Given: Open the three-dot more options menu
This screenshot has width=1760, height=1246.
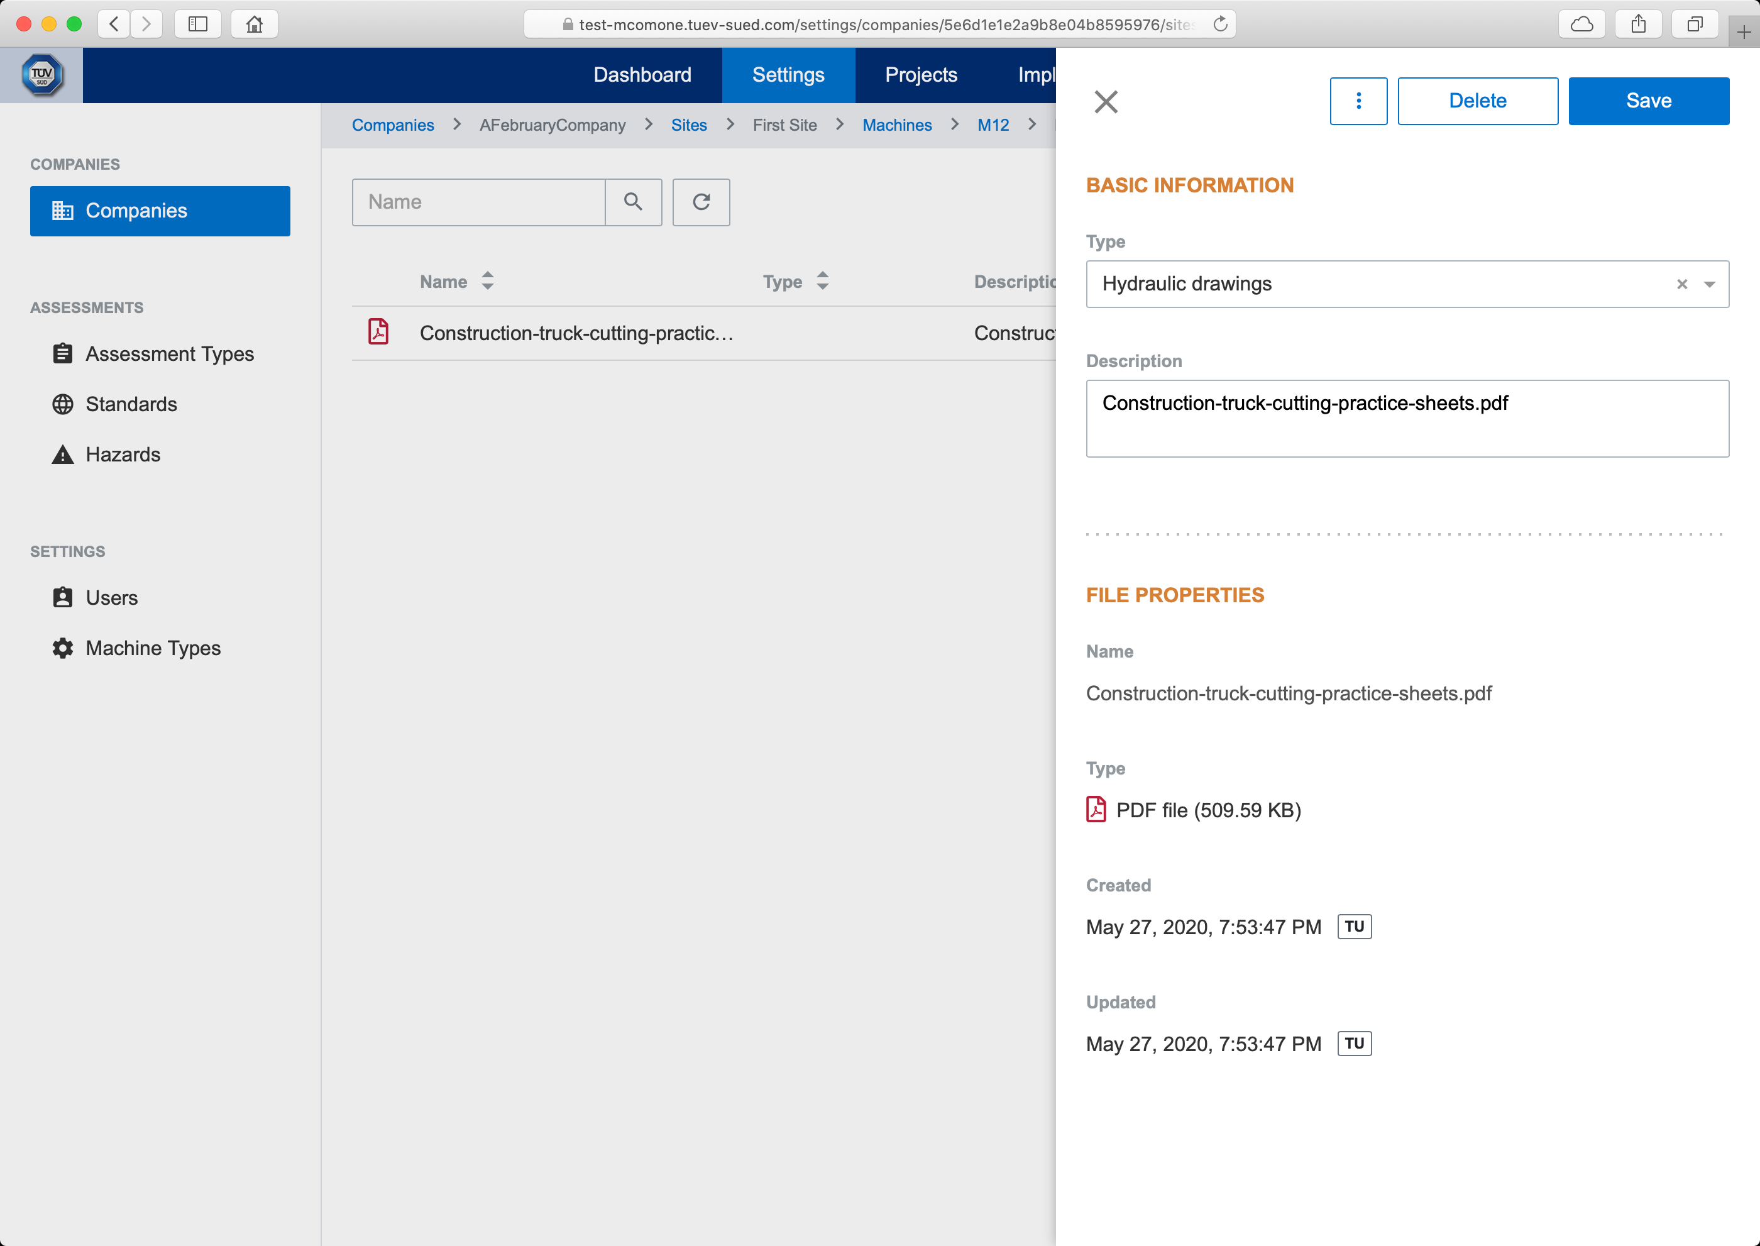Looking at the screenshot, I should [x=1358, y=101].
